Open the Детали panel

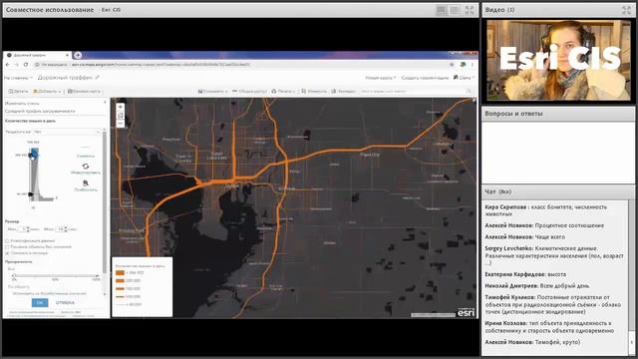[x=18, y=91]
